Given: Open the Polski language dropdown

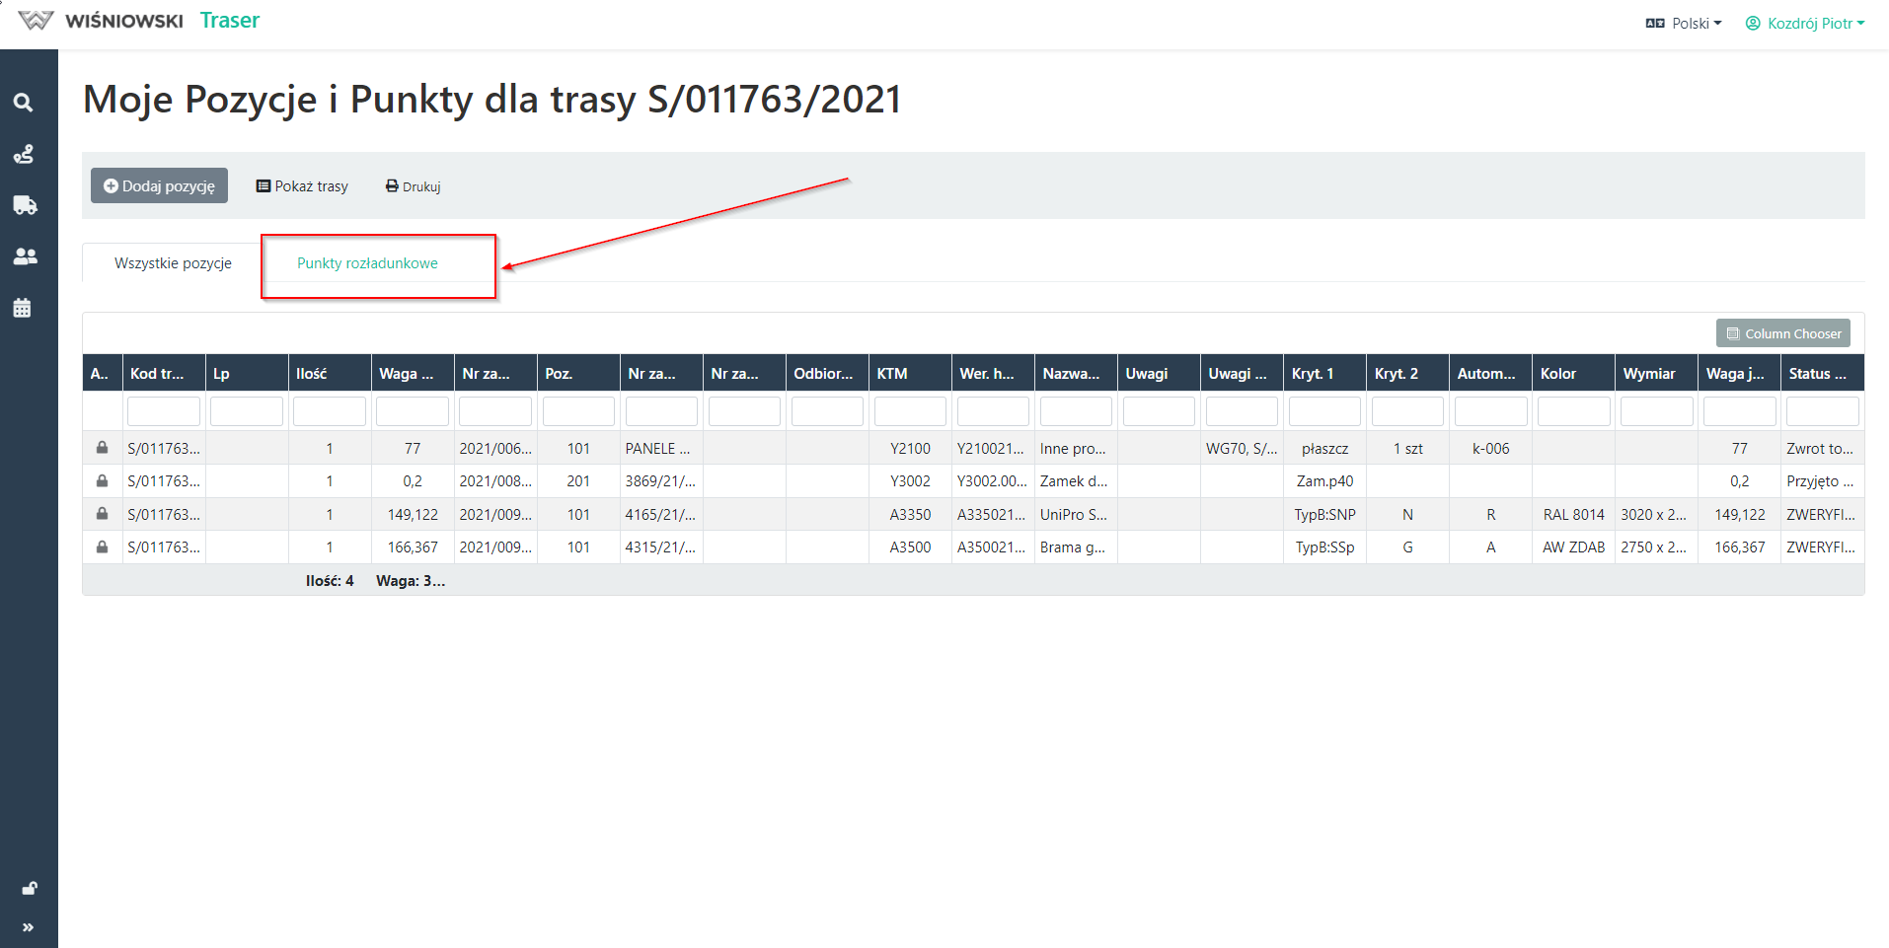Looking at the screenshot, I should point(1684,24).
